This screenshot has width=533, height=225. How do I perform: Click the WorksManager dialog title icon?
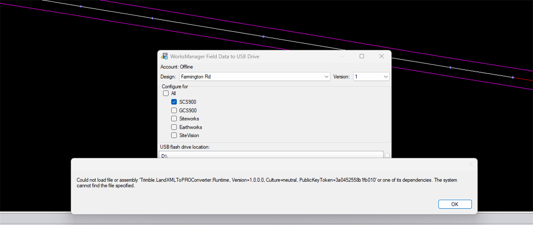pos(164,56)
